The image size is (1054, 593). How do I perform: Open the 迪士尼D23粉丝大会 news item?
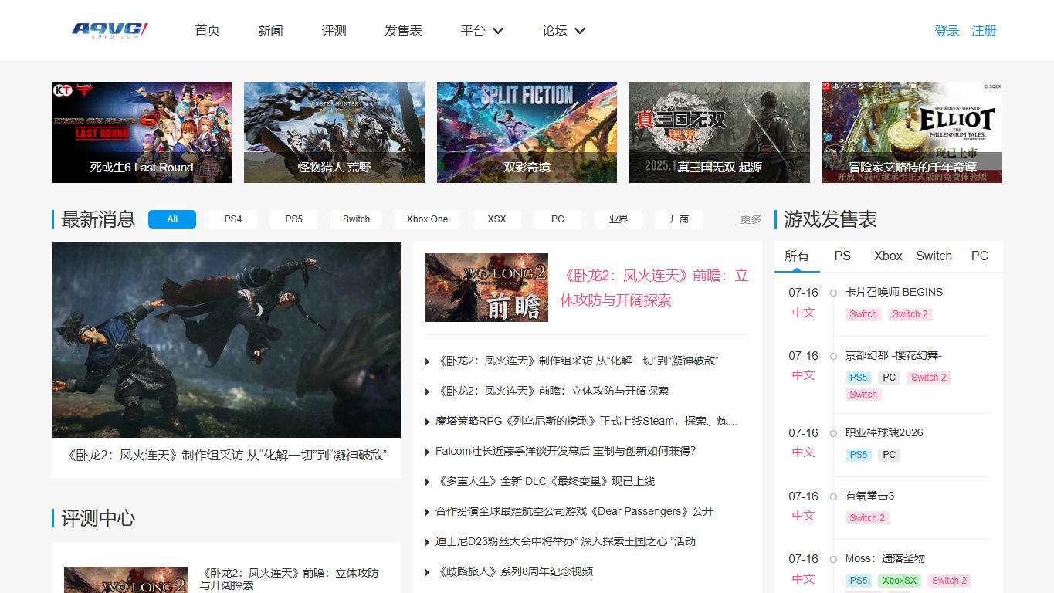pos(565,541)
